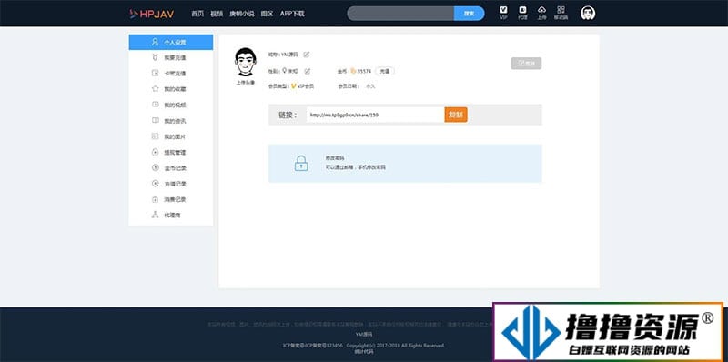
Task: Click the blue 搜索 button
Action: pos(469,14)
